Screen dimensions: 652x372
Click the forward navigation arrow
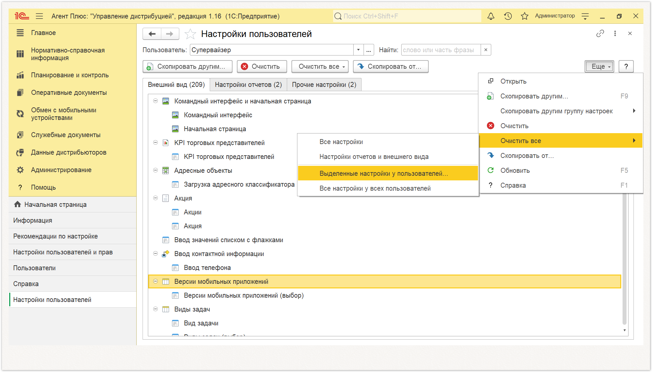[x=170, y=34]
